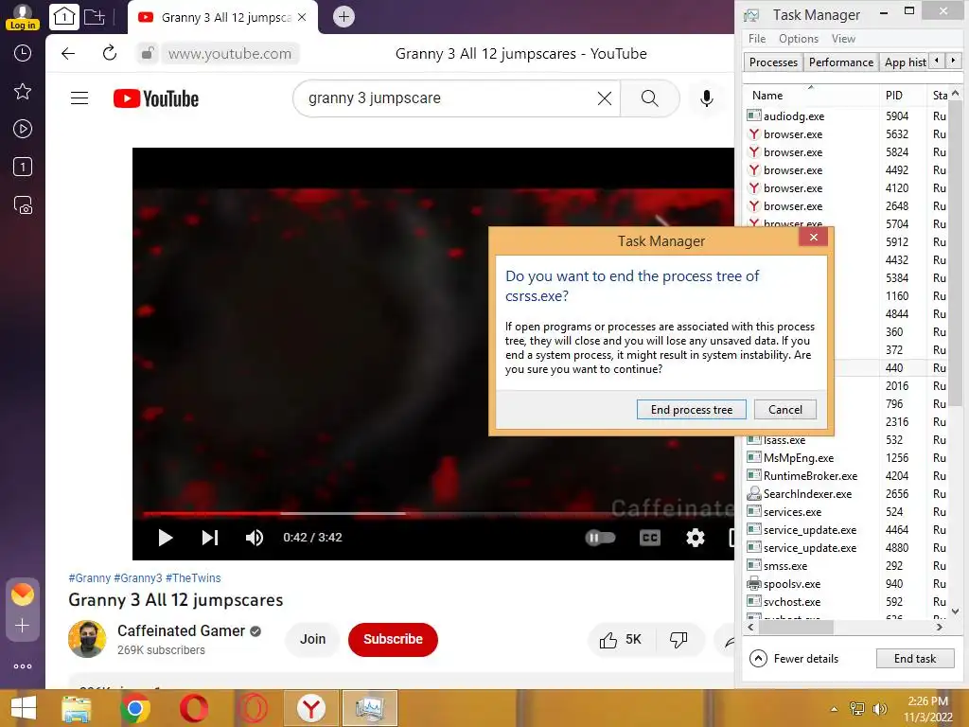
Task: Click the Join channel button
Action: [x=312, y=639]
